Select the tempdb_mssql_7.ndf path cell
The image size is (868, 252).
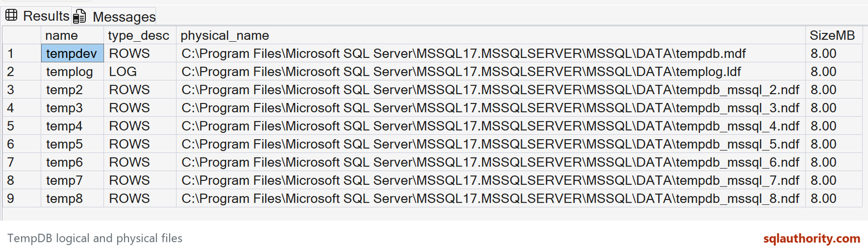[x=490, y=180]
